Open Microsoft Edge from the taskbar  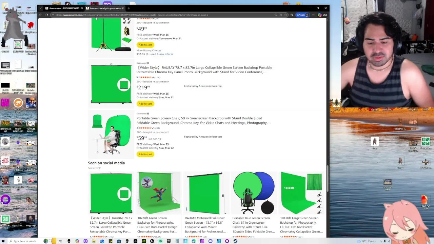coord(194,241)
